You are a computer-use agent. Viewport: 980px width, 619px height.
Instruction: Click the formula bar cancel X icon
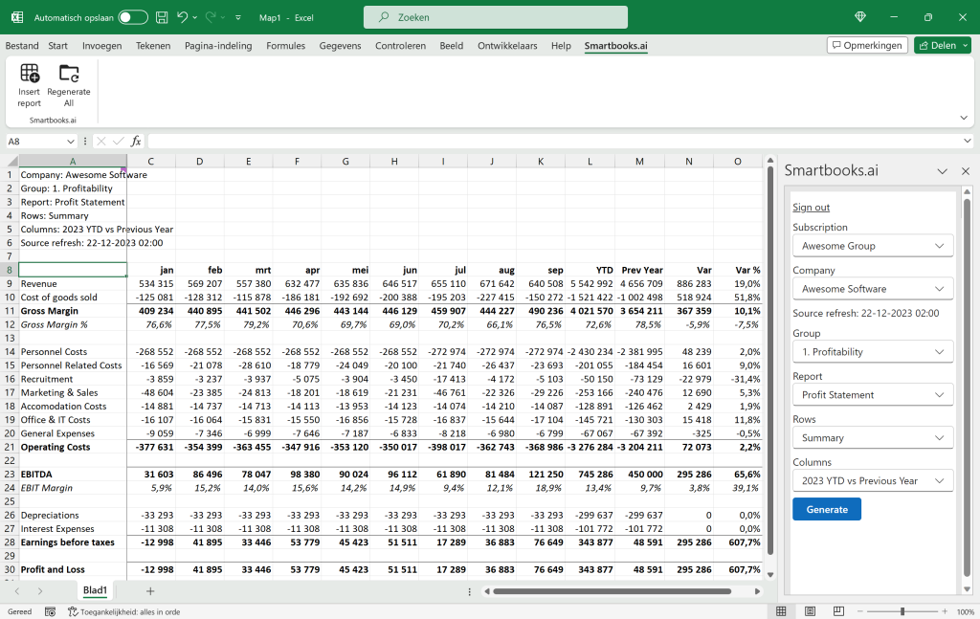101,142
